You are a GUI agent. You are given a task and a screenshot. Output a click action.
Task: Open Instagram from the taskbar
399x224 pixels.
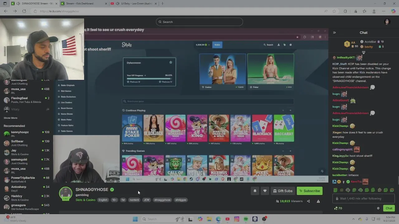pos(237,219)
